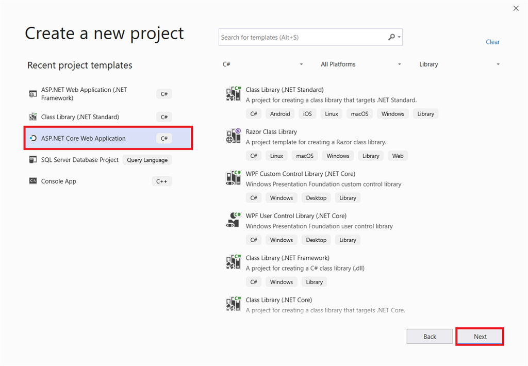Viewport: 528px width, 366px height.
Task: Click the WPF User Control Library icon
Action: pyautogui.click(x=233, y=220)
